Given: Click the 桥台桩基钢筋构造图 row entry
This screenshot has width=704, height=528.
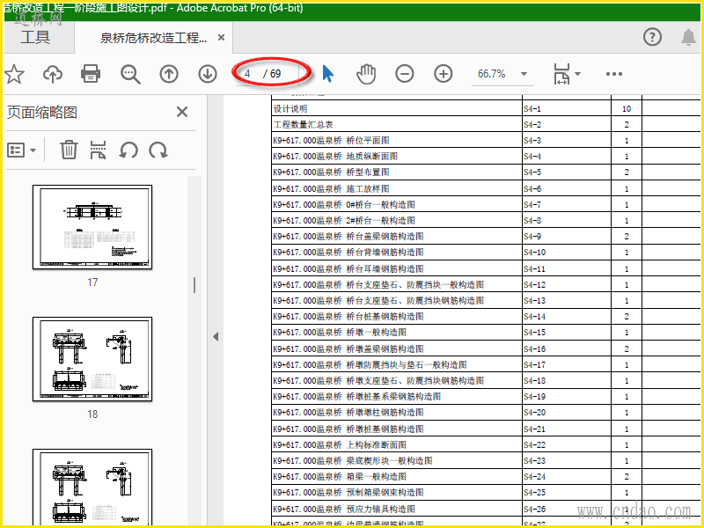Looking at the screenshot, I should point(348,317).
